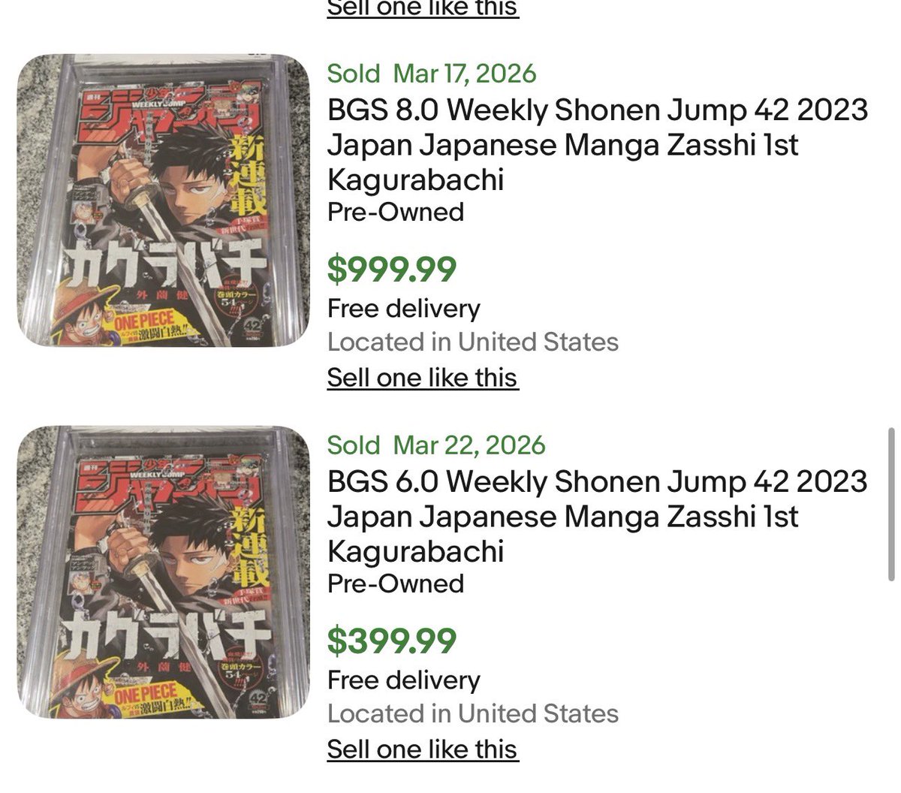Click "Sell one like this" under the $999.99 listing
The height and width of the screenshot is (793, 901).
pyautogui.click(x=423, y=378)
